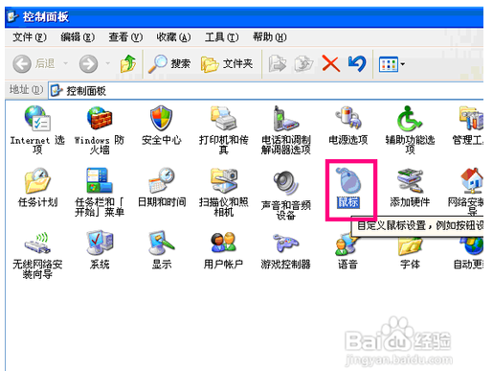Open the 电话和调制解调器选项 icon
This screenshot has height=371, width=493.
pyautogui.click(x=285, y=119)
